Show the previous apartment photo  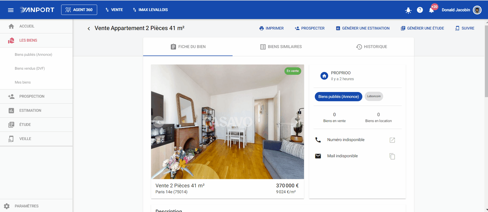point(158,122)
